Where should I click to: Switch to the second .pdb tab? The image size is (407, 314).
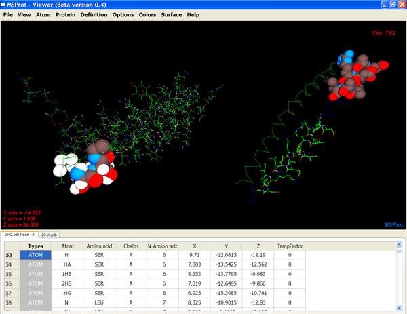pos(49,235)
